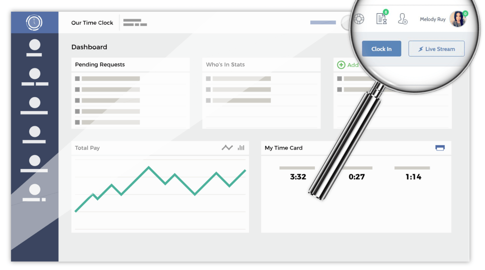Viewport: 485px width, 270px height.
Task: Click the Clock In button
Action: 382,49
